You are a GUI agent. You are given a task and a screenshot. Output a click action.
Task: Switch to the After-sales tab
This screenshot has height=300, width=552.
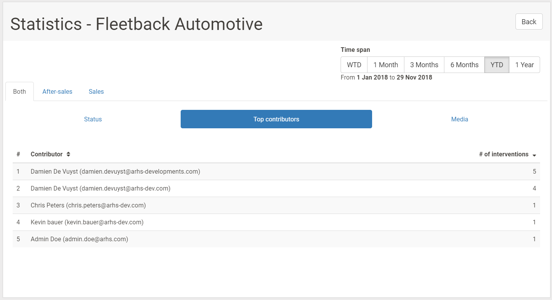coord(57,91)
